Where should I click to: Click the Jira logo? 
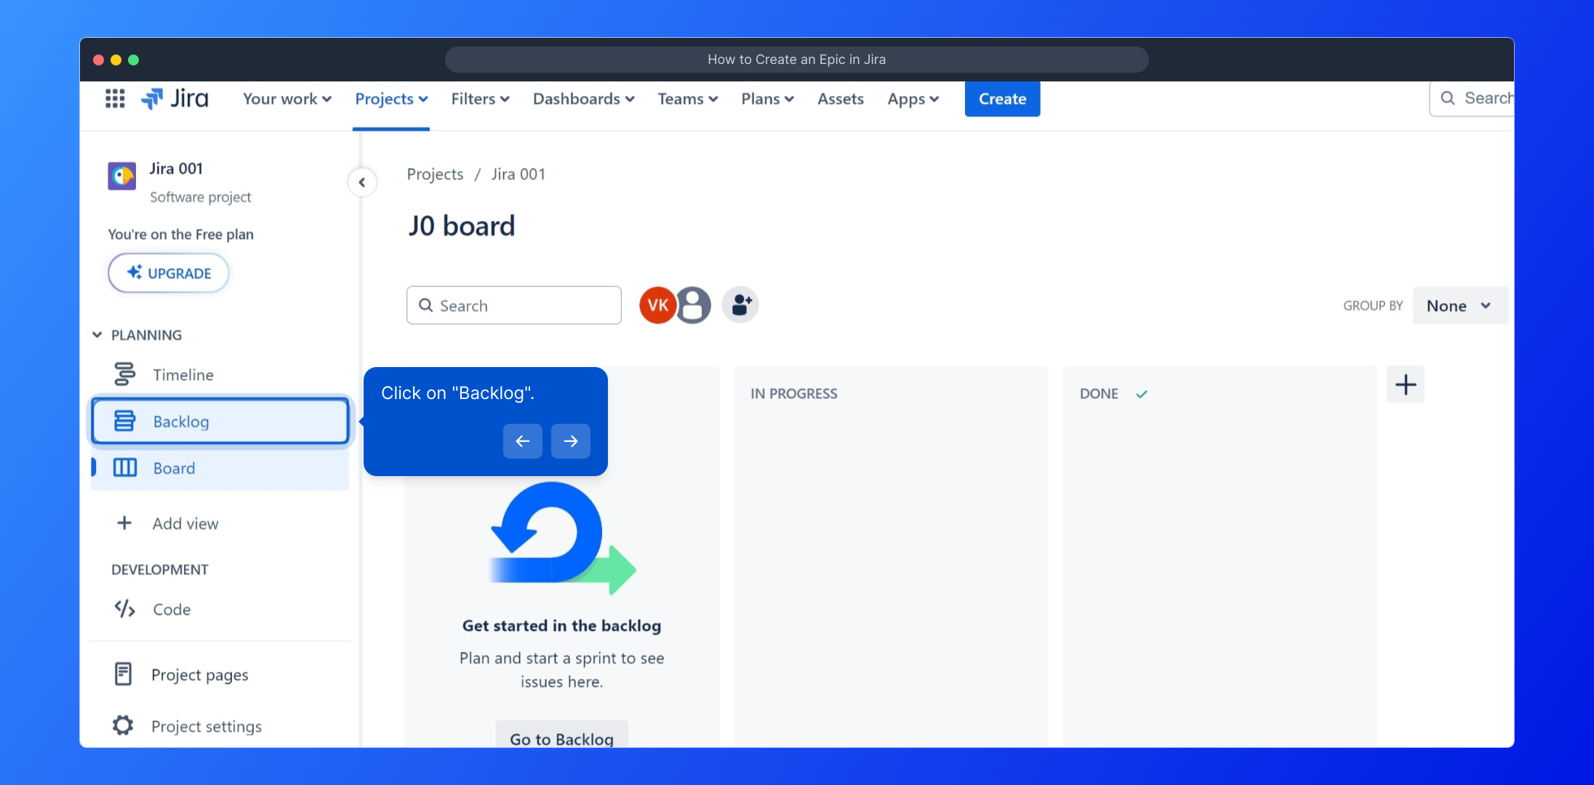[x=175, y=98]
